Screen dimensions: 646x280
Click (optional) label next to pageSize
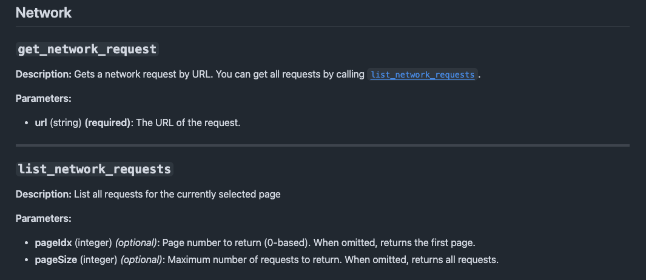click(x=141, y=260)
